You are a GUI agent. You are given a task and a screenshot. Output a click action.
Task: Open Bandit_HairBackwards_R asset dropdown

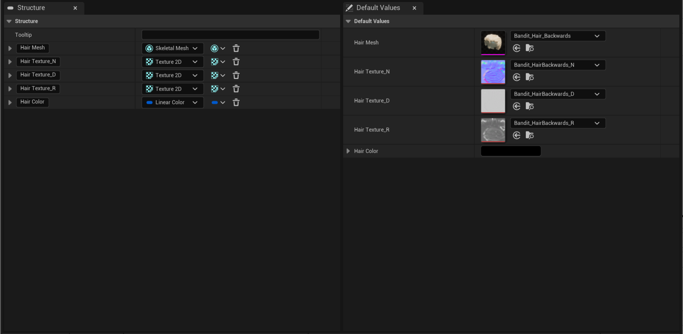(x=558, y=123)
